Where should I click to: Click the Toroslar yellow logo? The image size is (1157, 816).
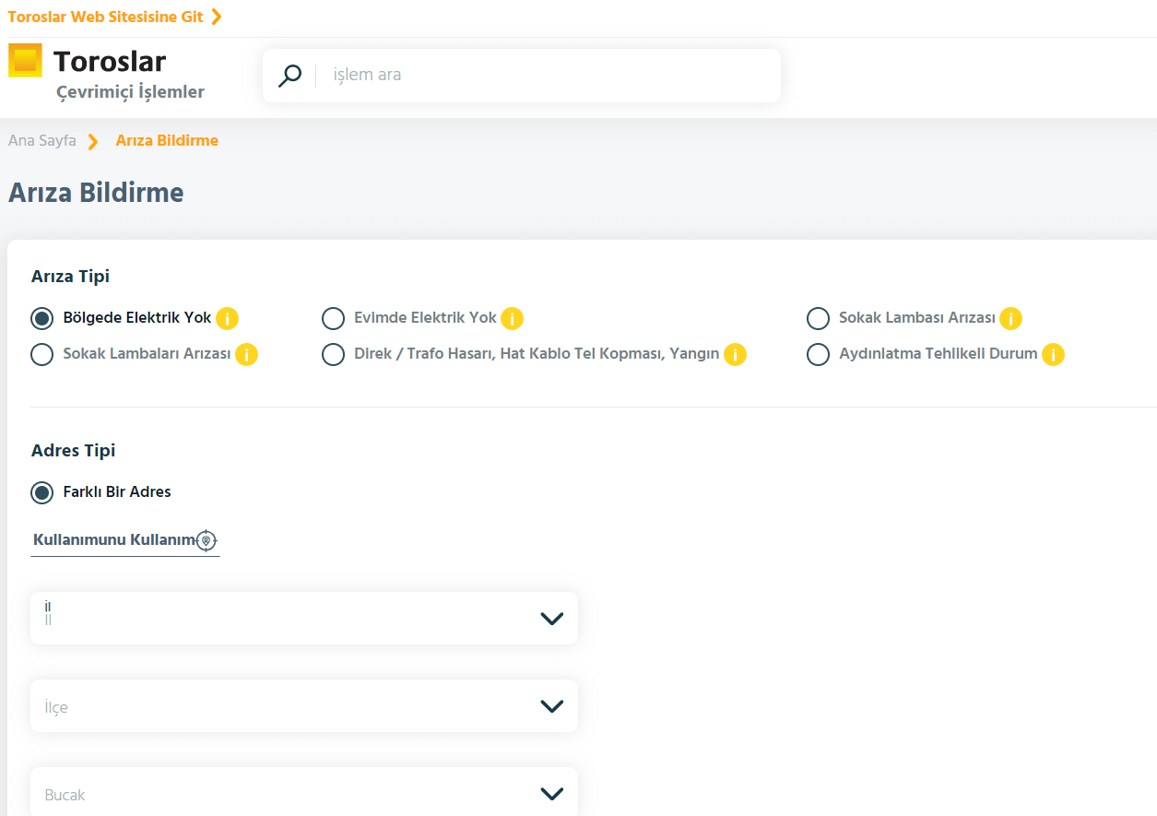tap(25, 61)
